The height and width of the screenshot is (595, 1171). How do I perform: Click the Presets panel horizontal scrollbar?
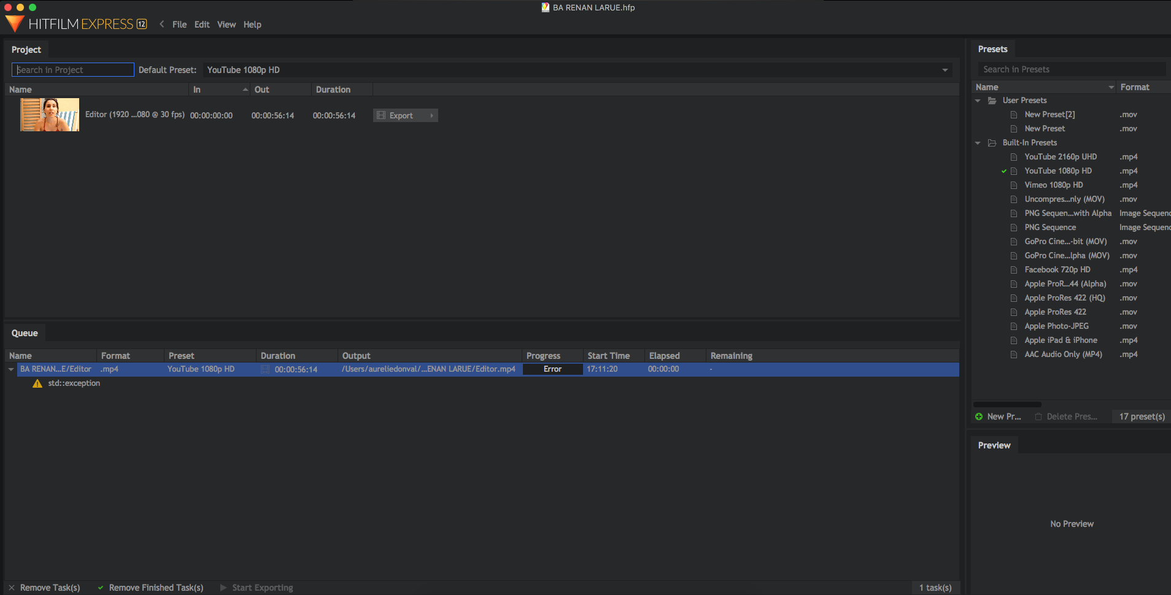point(1007,404)
